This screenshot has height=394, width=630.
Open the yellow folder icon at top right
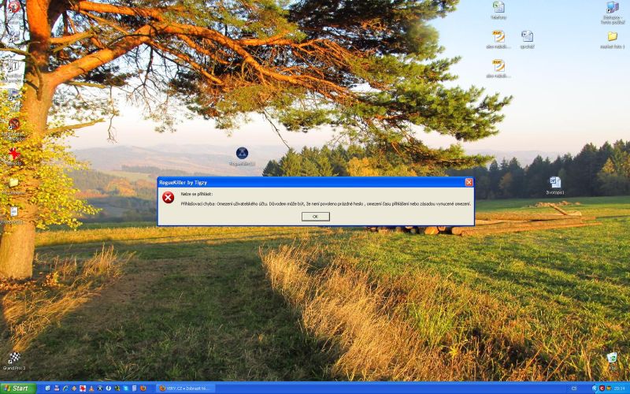612,36
